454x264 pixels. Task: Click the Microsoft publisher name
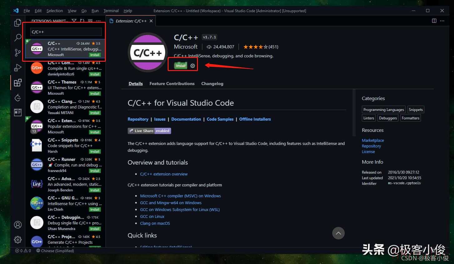(186, 46)
